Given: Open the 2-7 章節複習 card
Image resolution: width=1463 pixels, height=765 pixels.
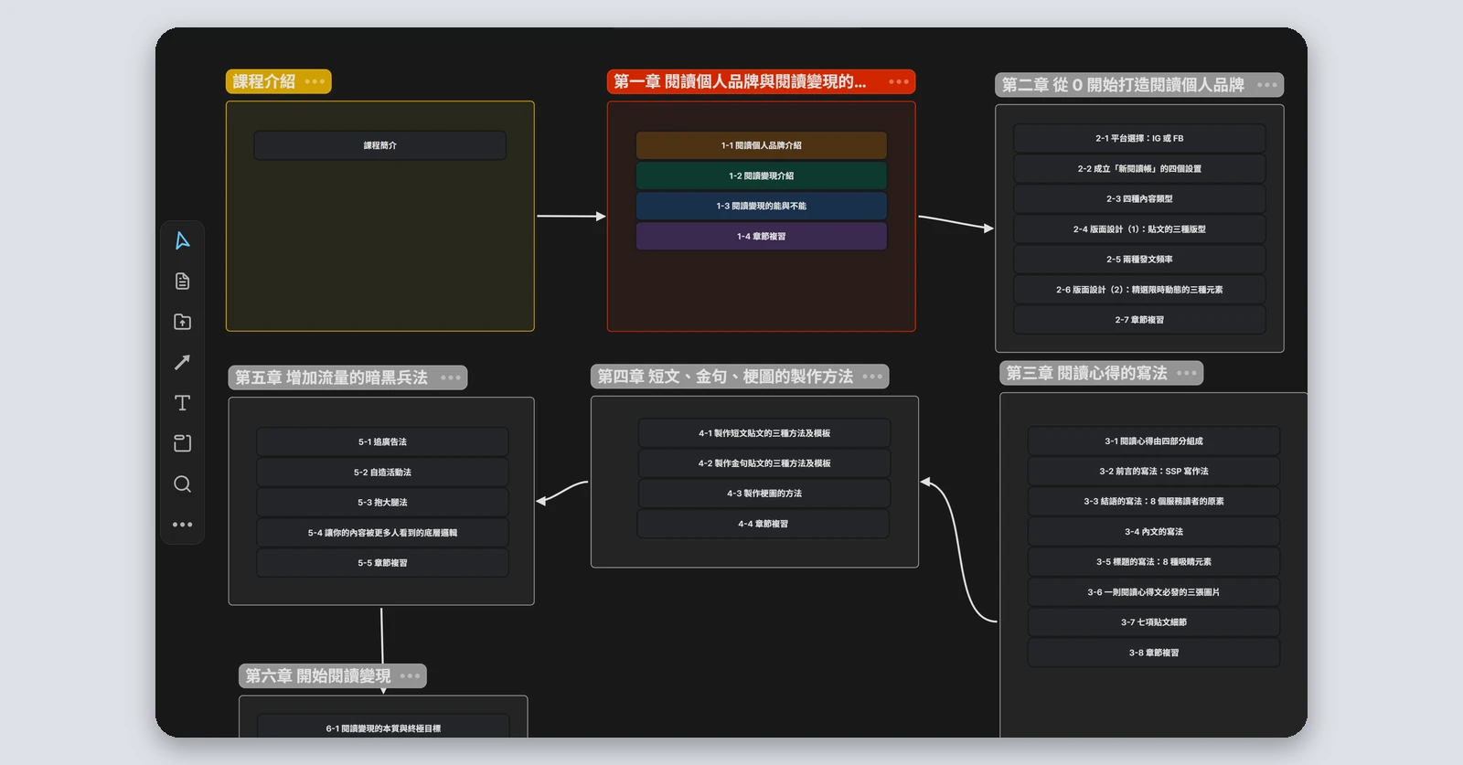Looking at the screenshot, I should tap(1139, 320).
